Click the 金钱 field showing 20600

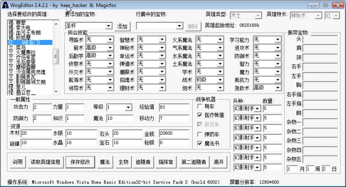174,134
